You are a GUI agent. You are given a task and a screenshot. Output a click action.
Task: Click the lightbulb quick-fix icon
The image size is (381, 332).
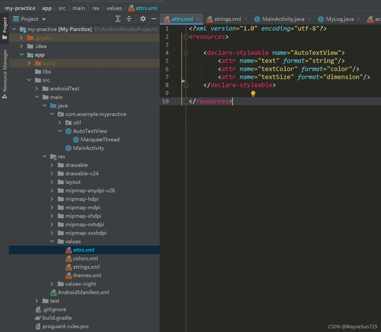coord(253,93)
